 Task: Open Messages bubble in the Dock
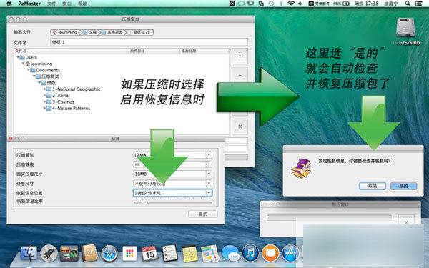coord(230,253)
